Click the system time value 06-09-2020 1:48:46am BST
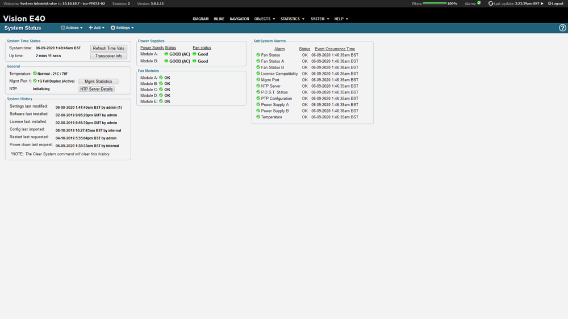Screen dimensions: 568x319 point(58,48)
